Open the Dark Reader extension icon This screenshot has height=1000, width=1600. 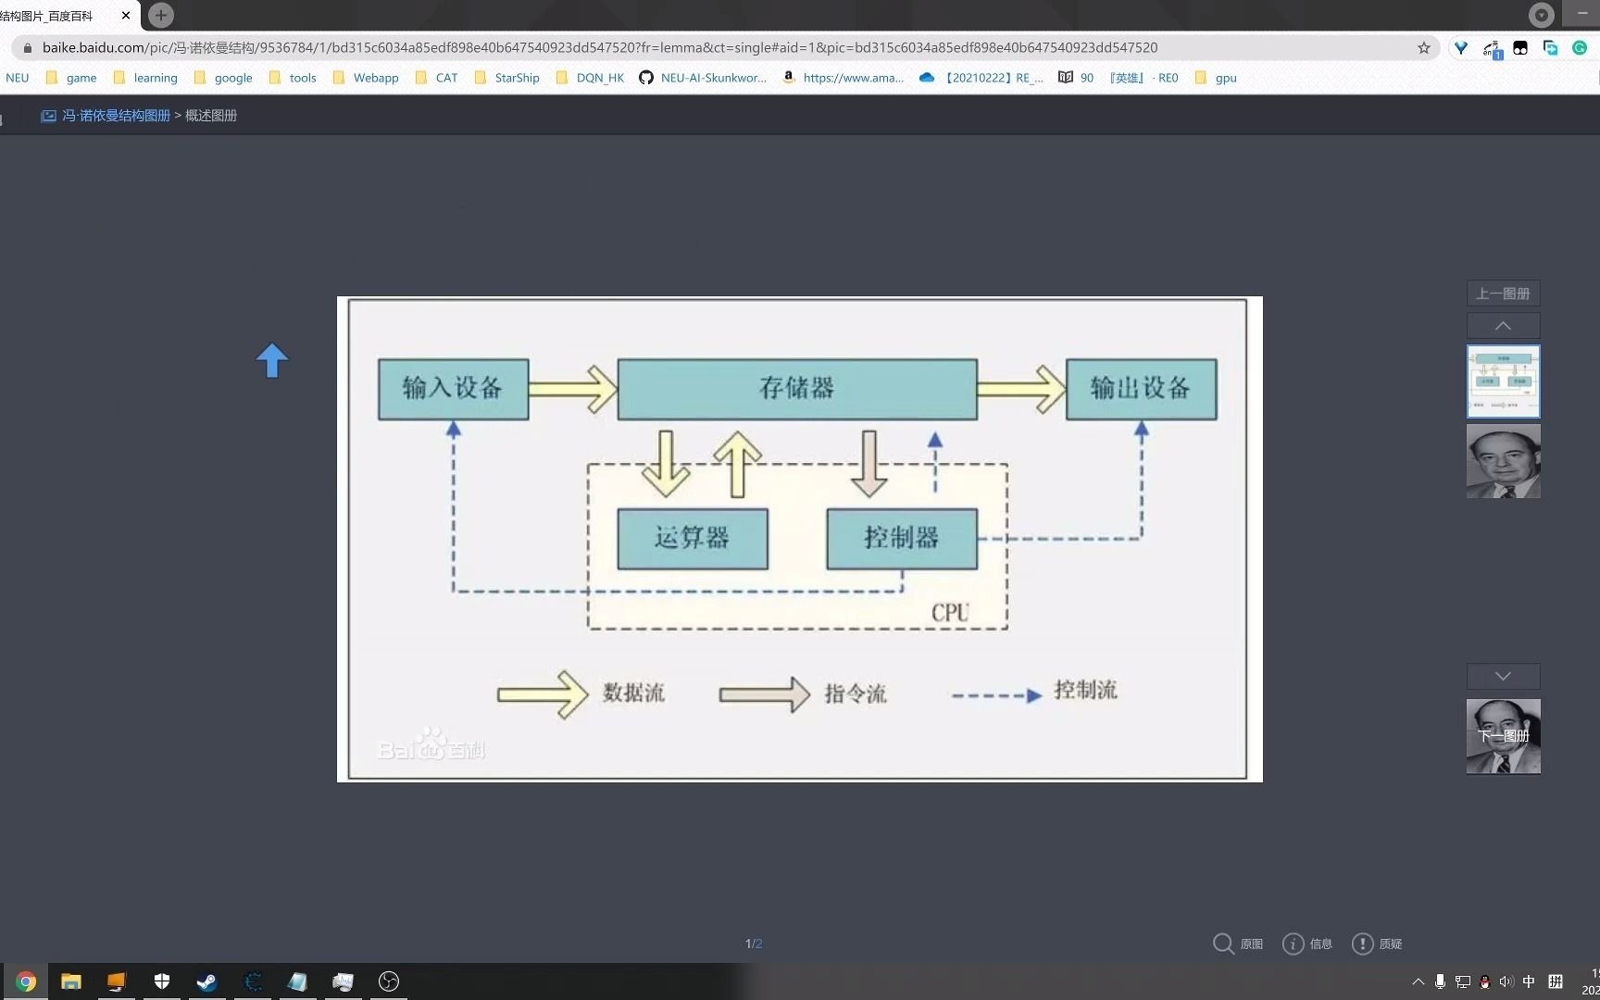pos(1519,47)
